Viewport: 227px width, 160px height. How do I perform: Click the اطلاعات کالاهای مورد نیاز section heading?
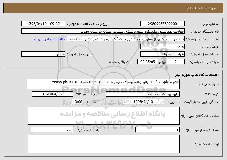pos(197,75)
